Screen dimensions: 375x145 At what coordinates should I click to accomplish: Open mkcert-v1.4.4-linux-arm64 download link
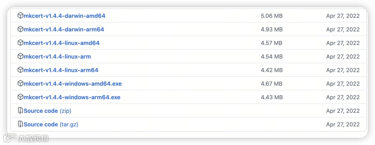tap(61, 70)
